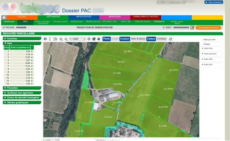
Task: Collapse the Ilots panel
Action: pyautogui.click(x=22, y=43)
